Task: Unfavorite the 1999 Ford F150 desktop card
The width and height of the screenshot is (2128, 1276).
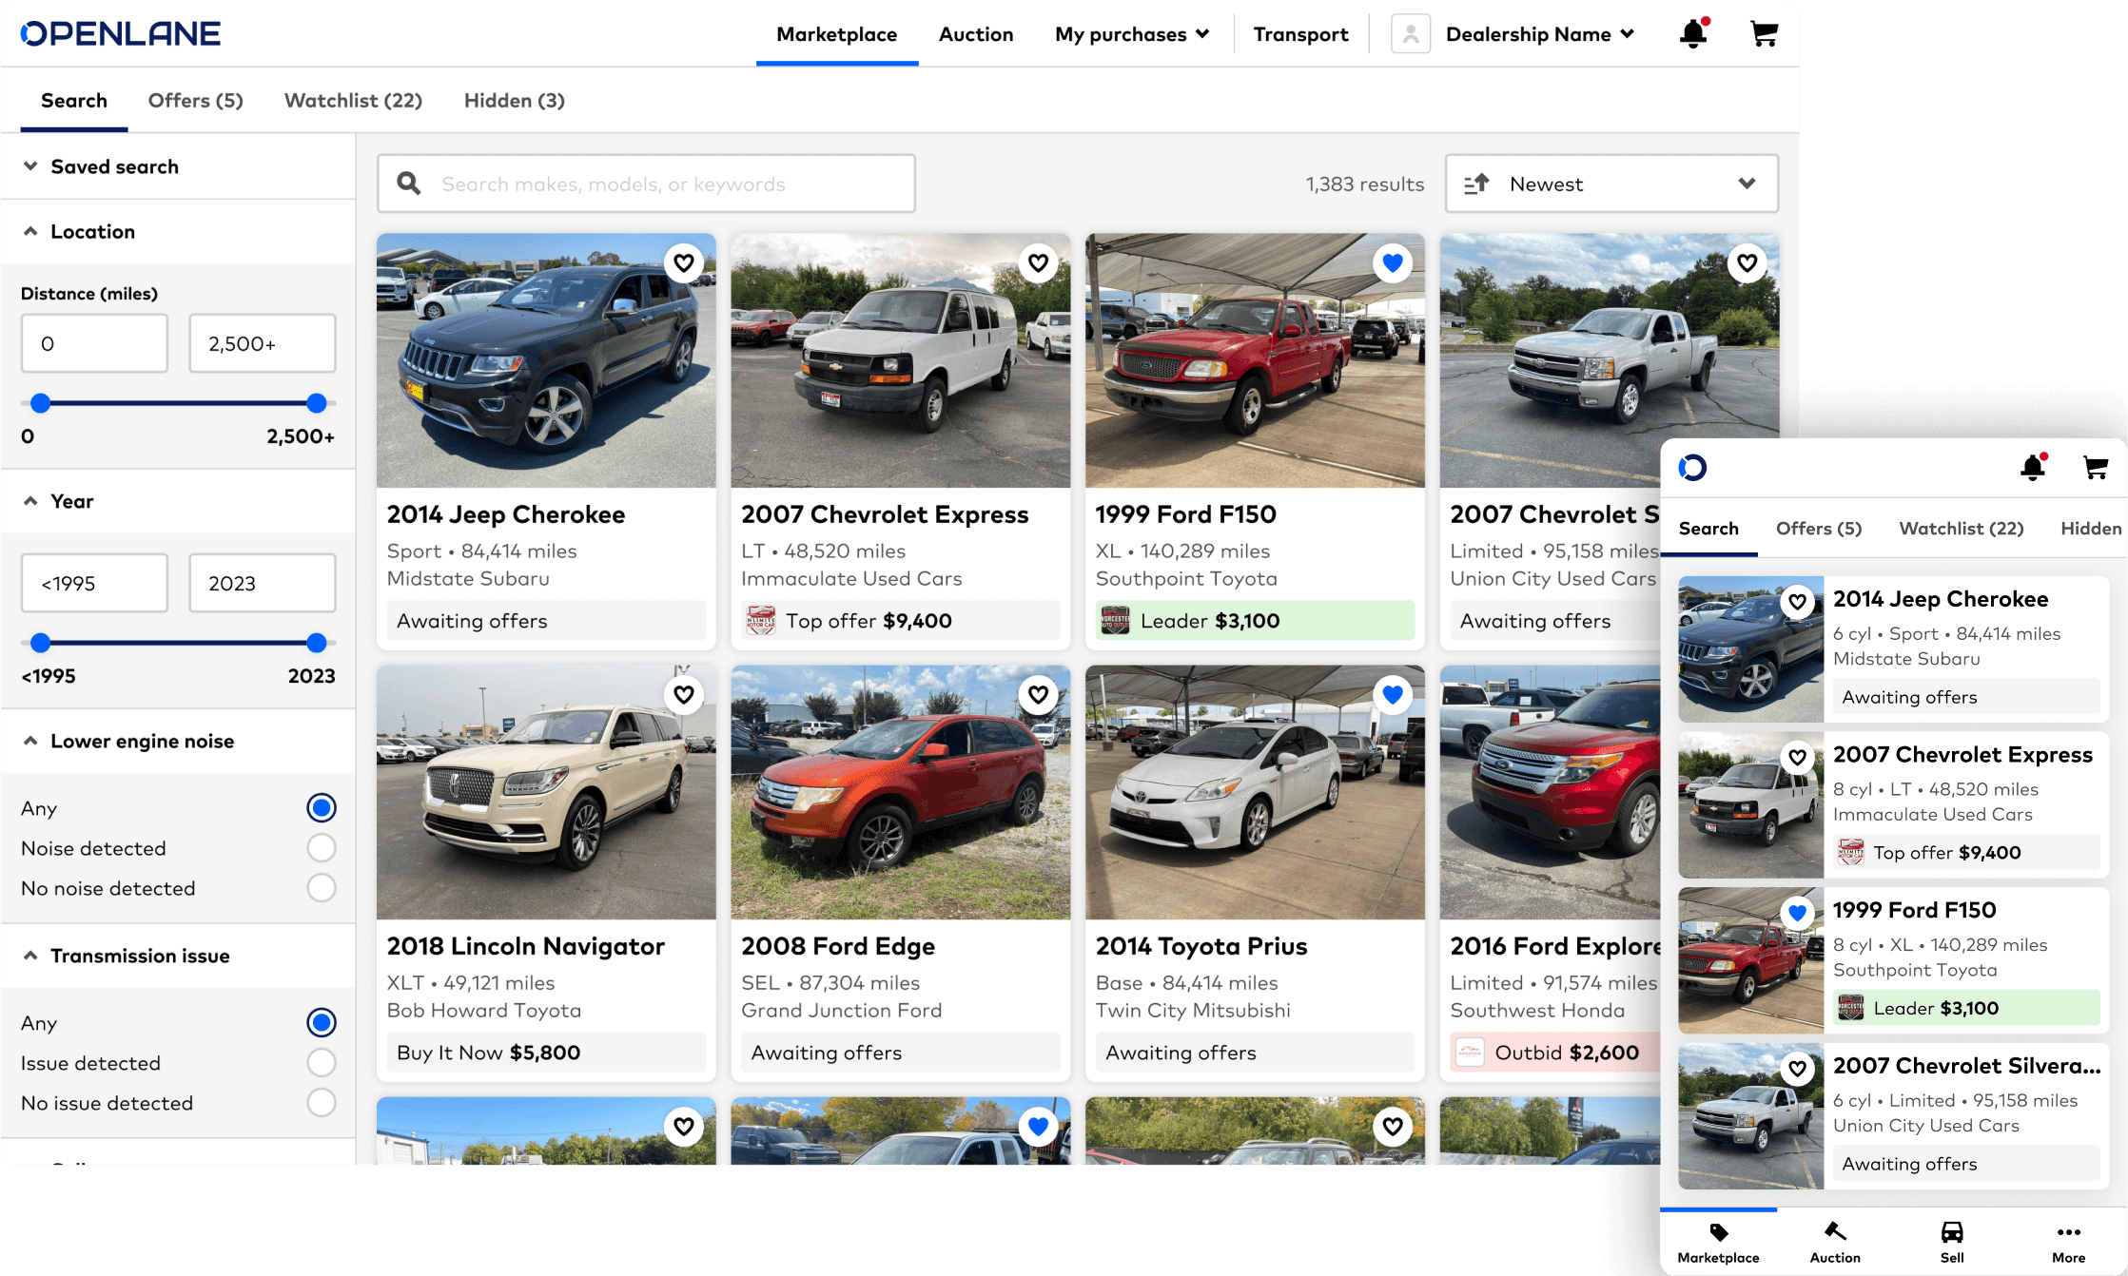Action: coord(1392,262)
